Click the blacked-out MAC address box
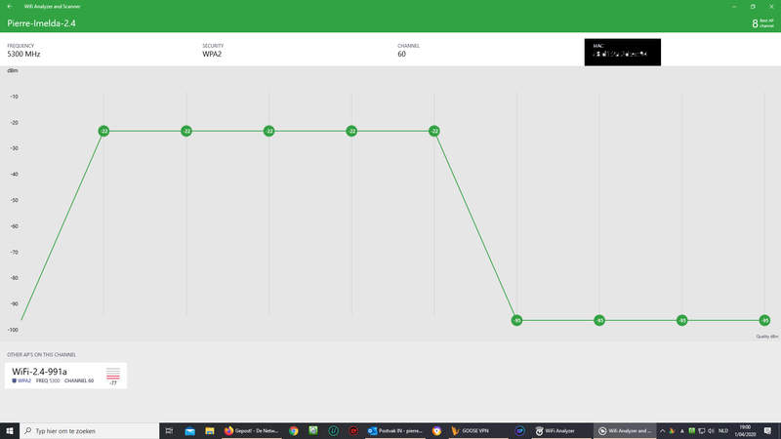 coord(623,53)
